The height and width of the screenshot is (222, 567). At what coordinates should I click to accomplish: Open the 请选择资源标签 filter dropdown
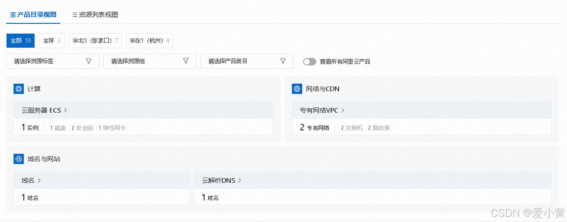[53, 61]
